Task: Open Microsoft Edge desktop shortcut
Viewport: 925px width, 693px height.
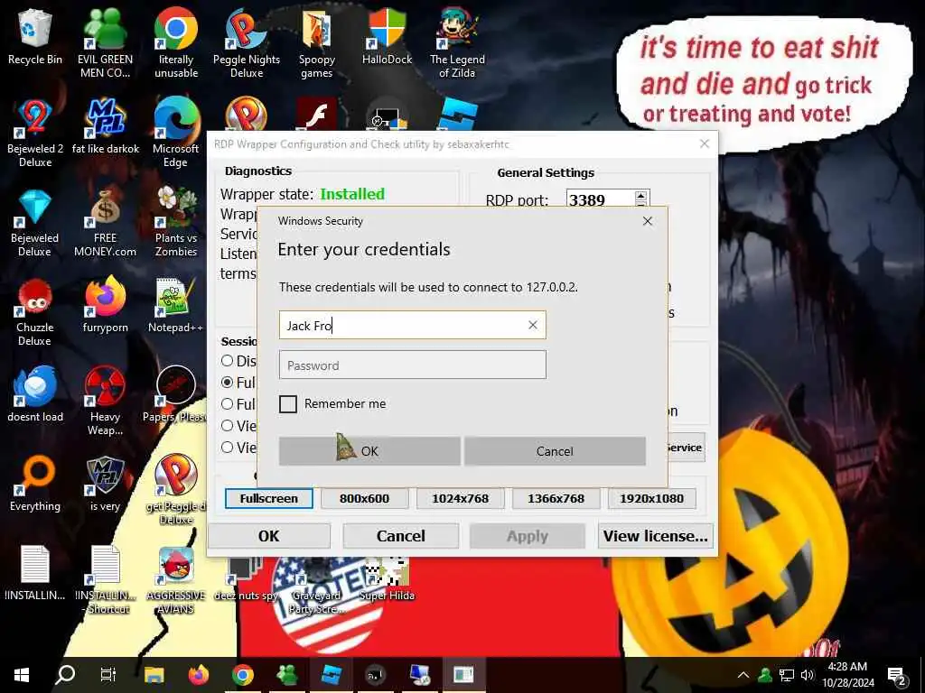Action: pos(176,133)
